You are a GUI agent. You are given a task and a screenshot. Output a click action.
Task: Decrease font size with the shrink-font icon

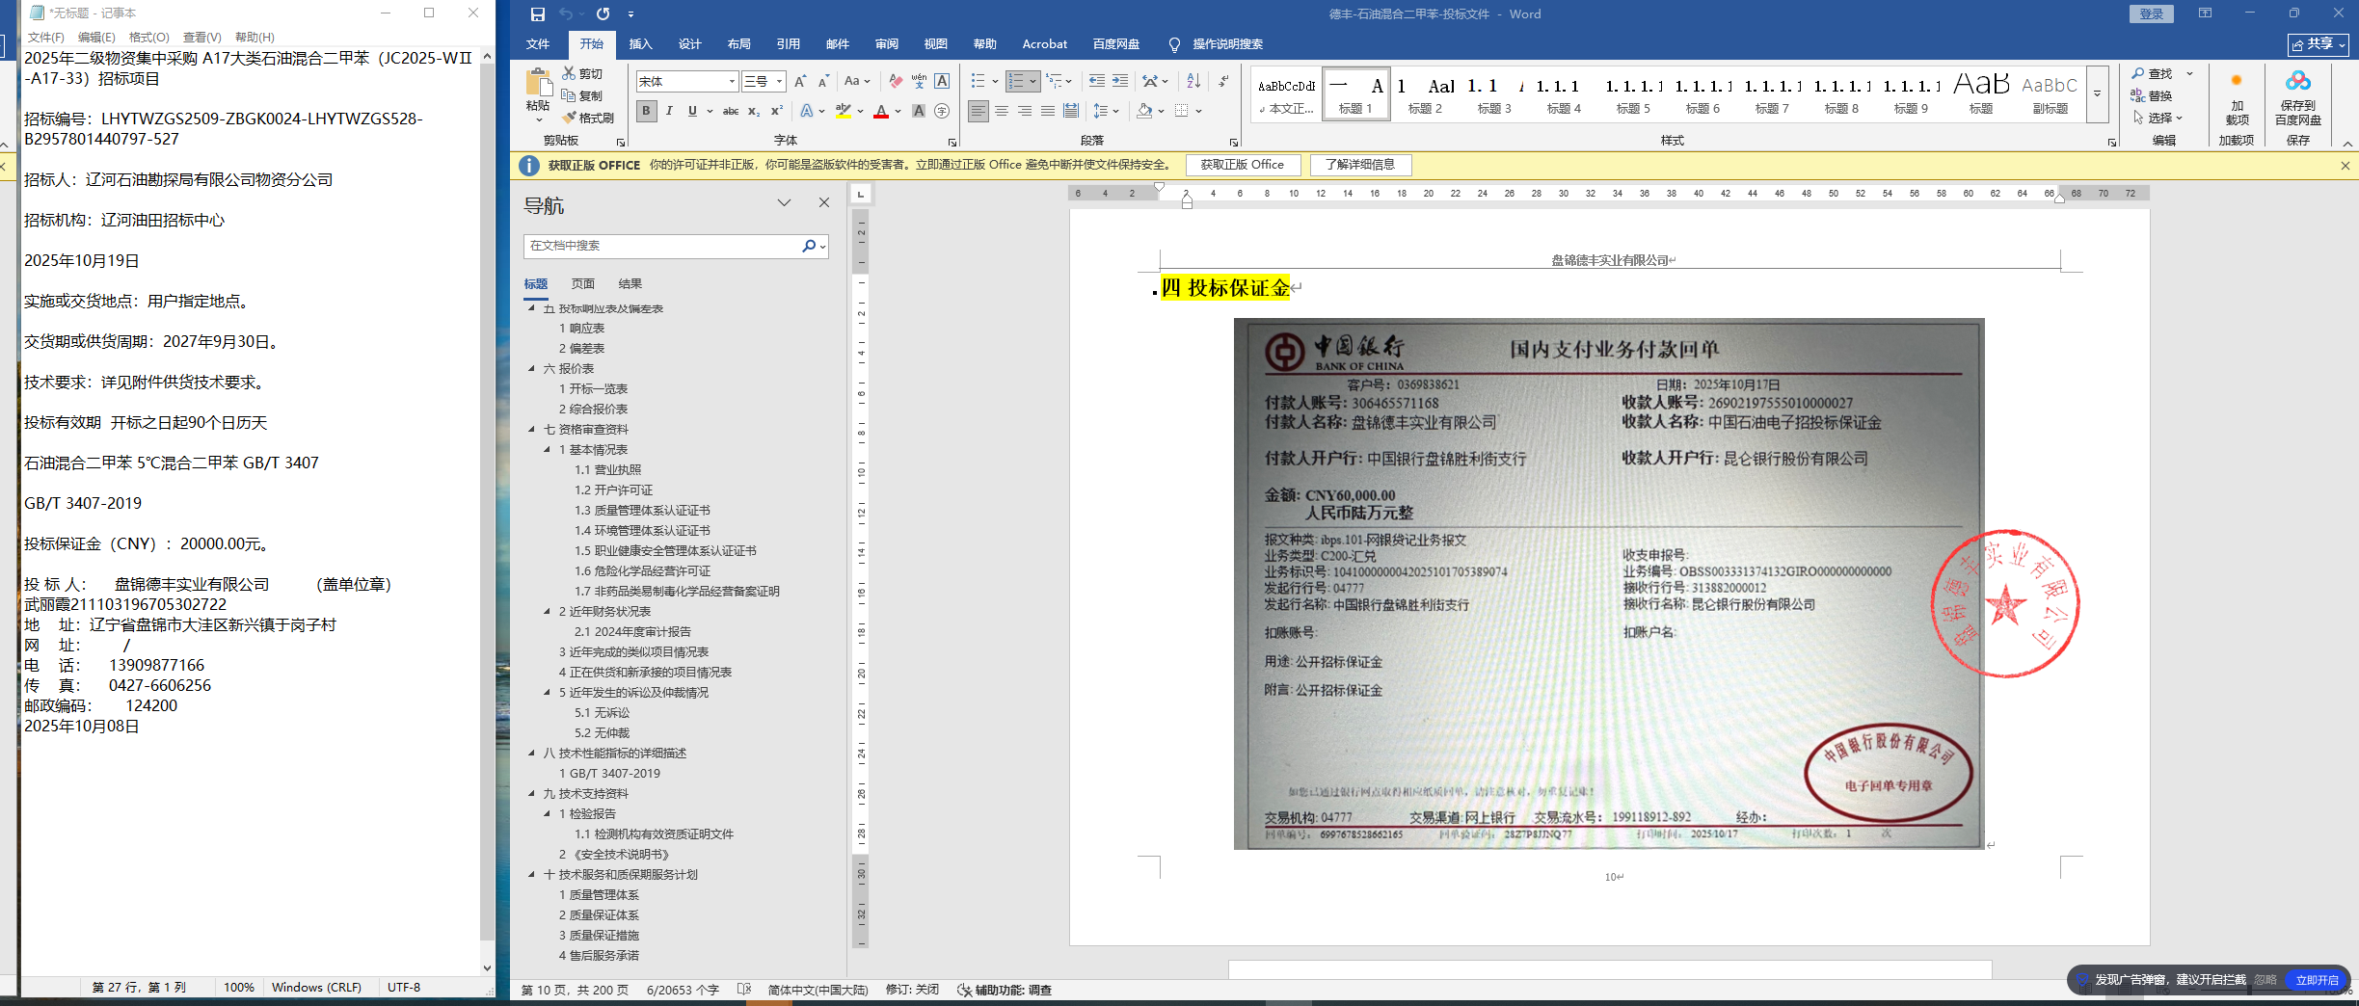click(822, 82)
